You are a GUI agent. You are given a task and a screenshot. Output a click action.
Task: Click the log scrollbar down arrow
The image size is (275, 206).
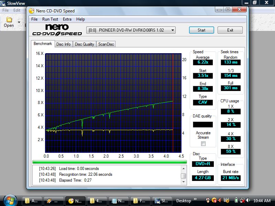(x=184, y=182)
